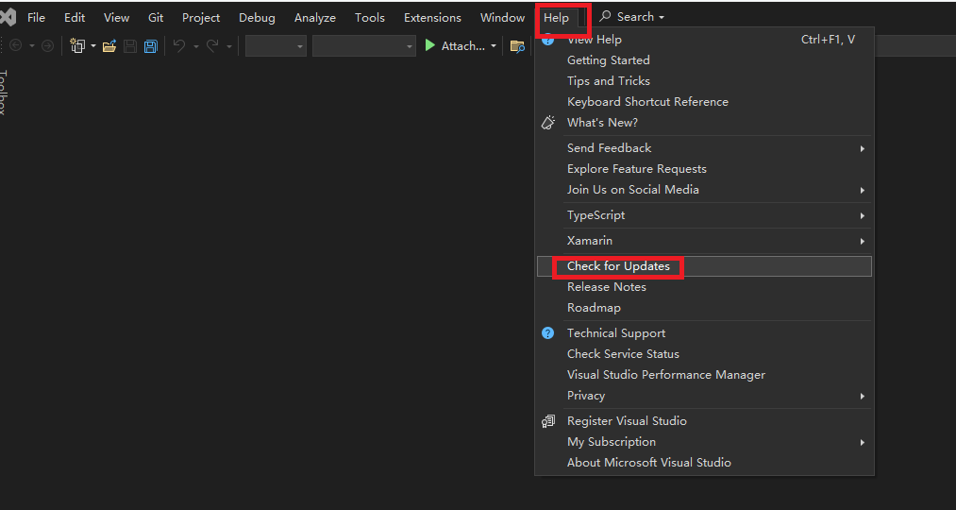This screenshot has height=510, width=956.
Task: Click the Save All icon
Action: coord(151,45)
